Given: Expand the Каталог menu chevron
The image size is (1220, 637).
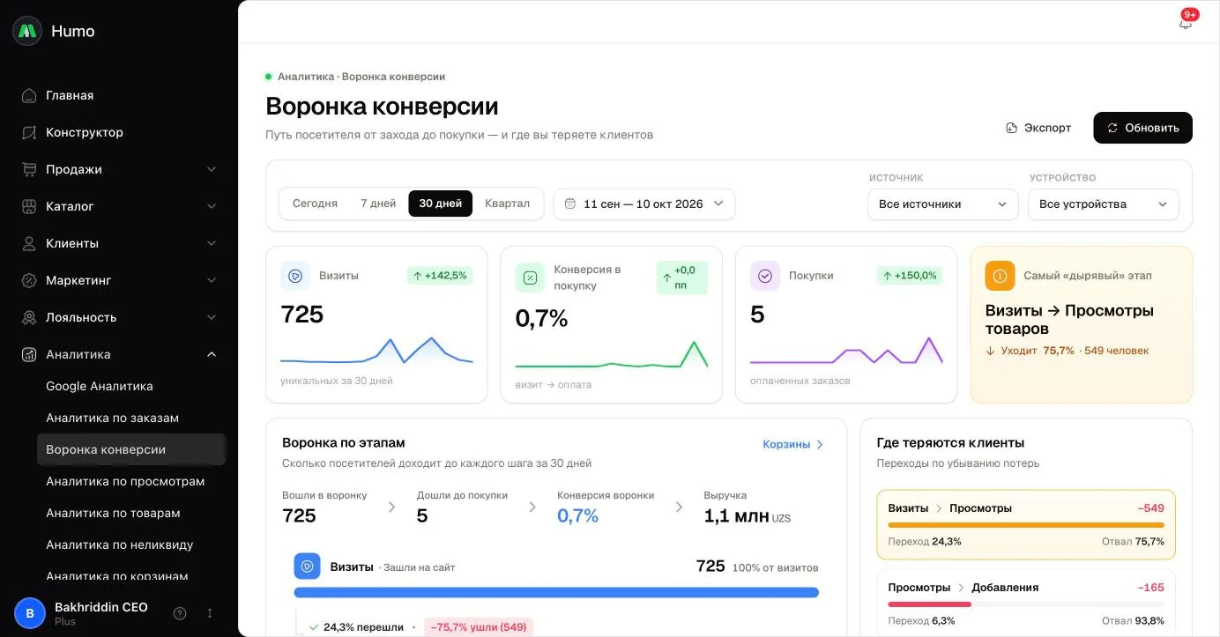Looking at the screenshot, I should point(212,206).
